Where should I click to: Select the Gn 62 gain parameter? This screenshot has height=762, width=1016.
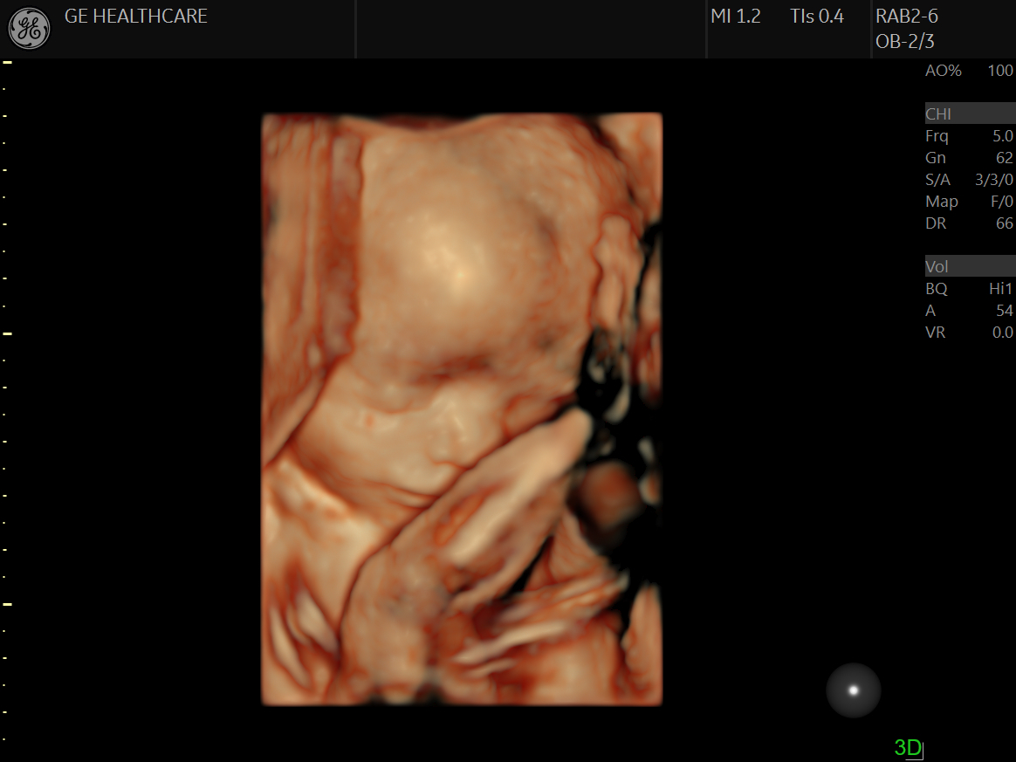[x=969, y=158]
